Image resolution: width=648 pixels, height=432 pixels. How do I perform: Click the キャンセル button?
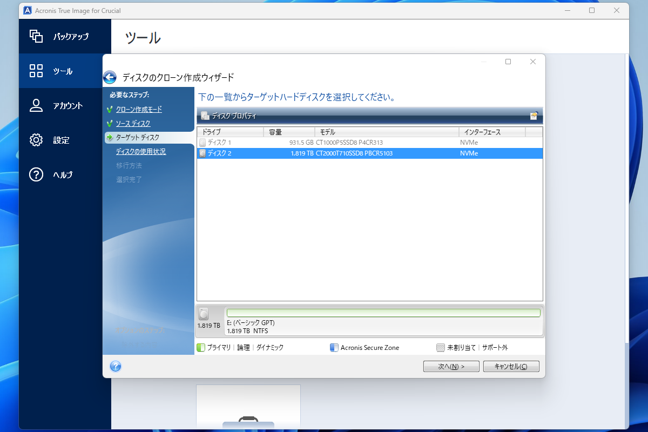511,366
